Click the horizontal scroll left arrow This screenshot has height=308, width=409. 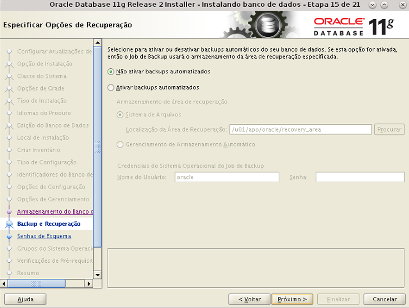(x=4, y=283)
